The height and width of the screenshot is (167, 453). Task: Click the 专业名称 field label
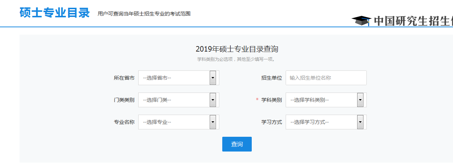(124, 122)
